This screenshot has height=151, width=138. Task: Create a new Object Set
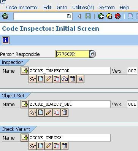click(x=41, y=113)
